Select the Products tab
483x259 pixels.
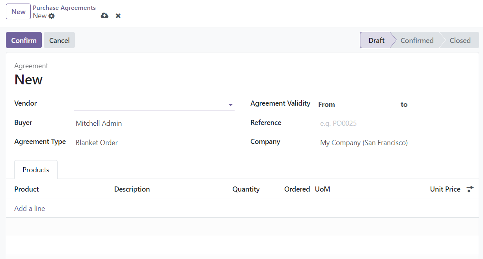pos(36,170)
